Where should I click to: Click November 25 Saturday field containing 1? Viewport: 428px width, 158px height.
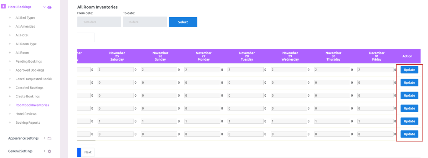[x=116, y=121]
